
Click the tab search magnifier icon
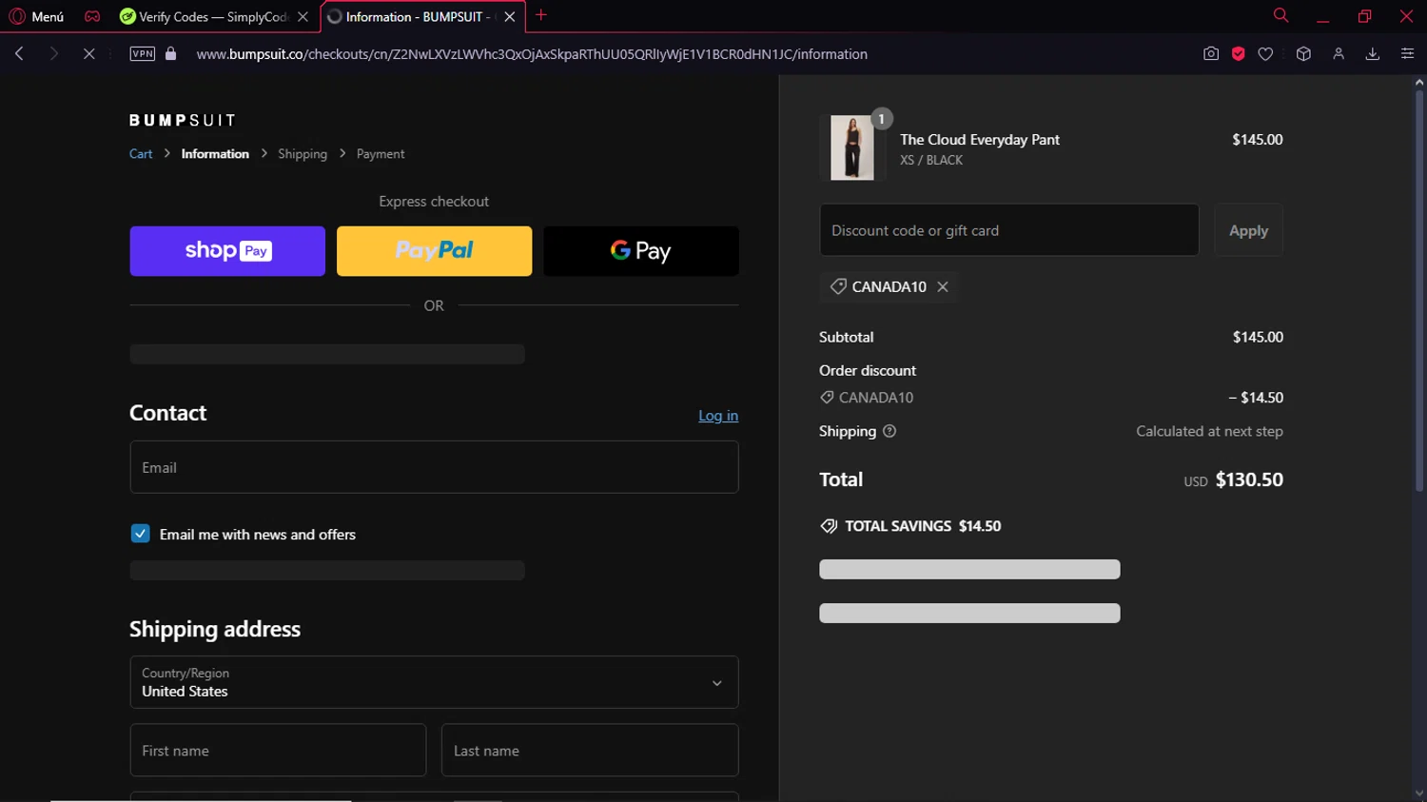pyautogui.click(x=1280, y=15)
